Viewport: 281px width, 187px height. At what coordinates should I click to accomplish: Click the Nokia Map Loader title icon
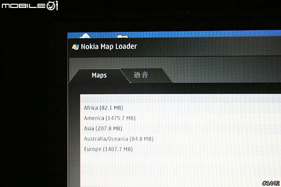pos(75,47)
